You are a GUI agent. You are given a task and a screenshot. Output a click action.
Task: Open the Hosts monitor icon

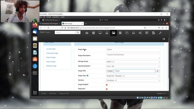[x=100, y=33]
